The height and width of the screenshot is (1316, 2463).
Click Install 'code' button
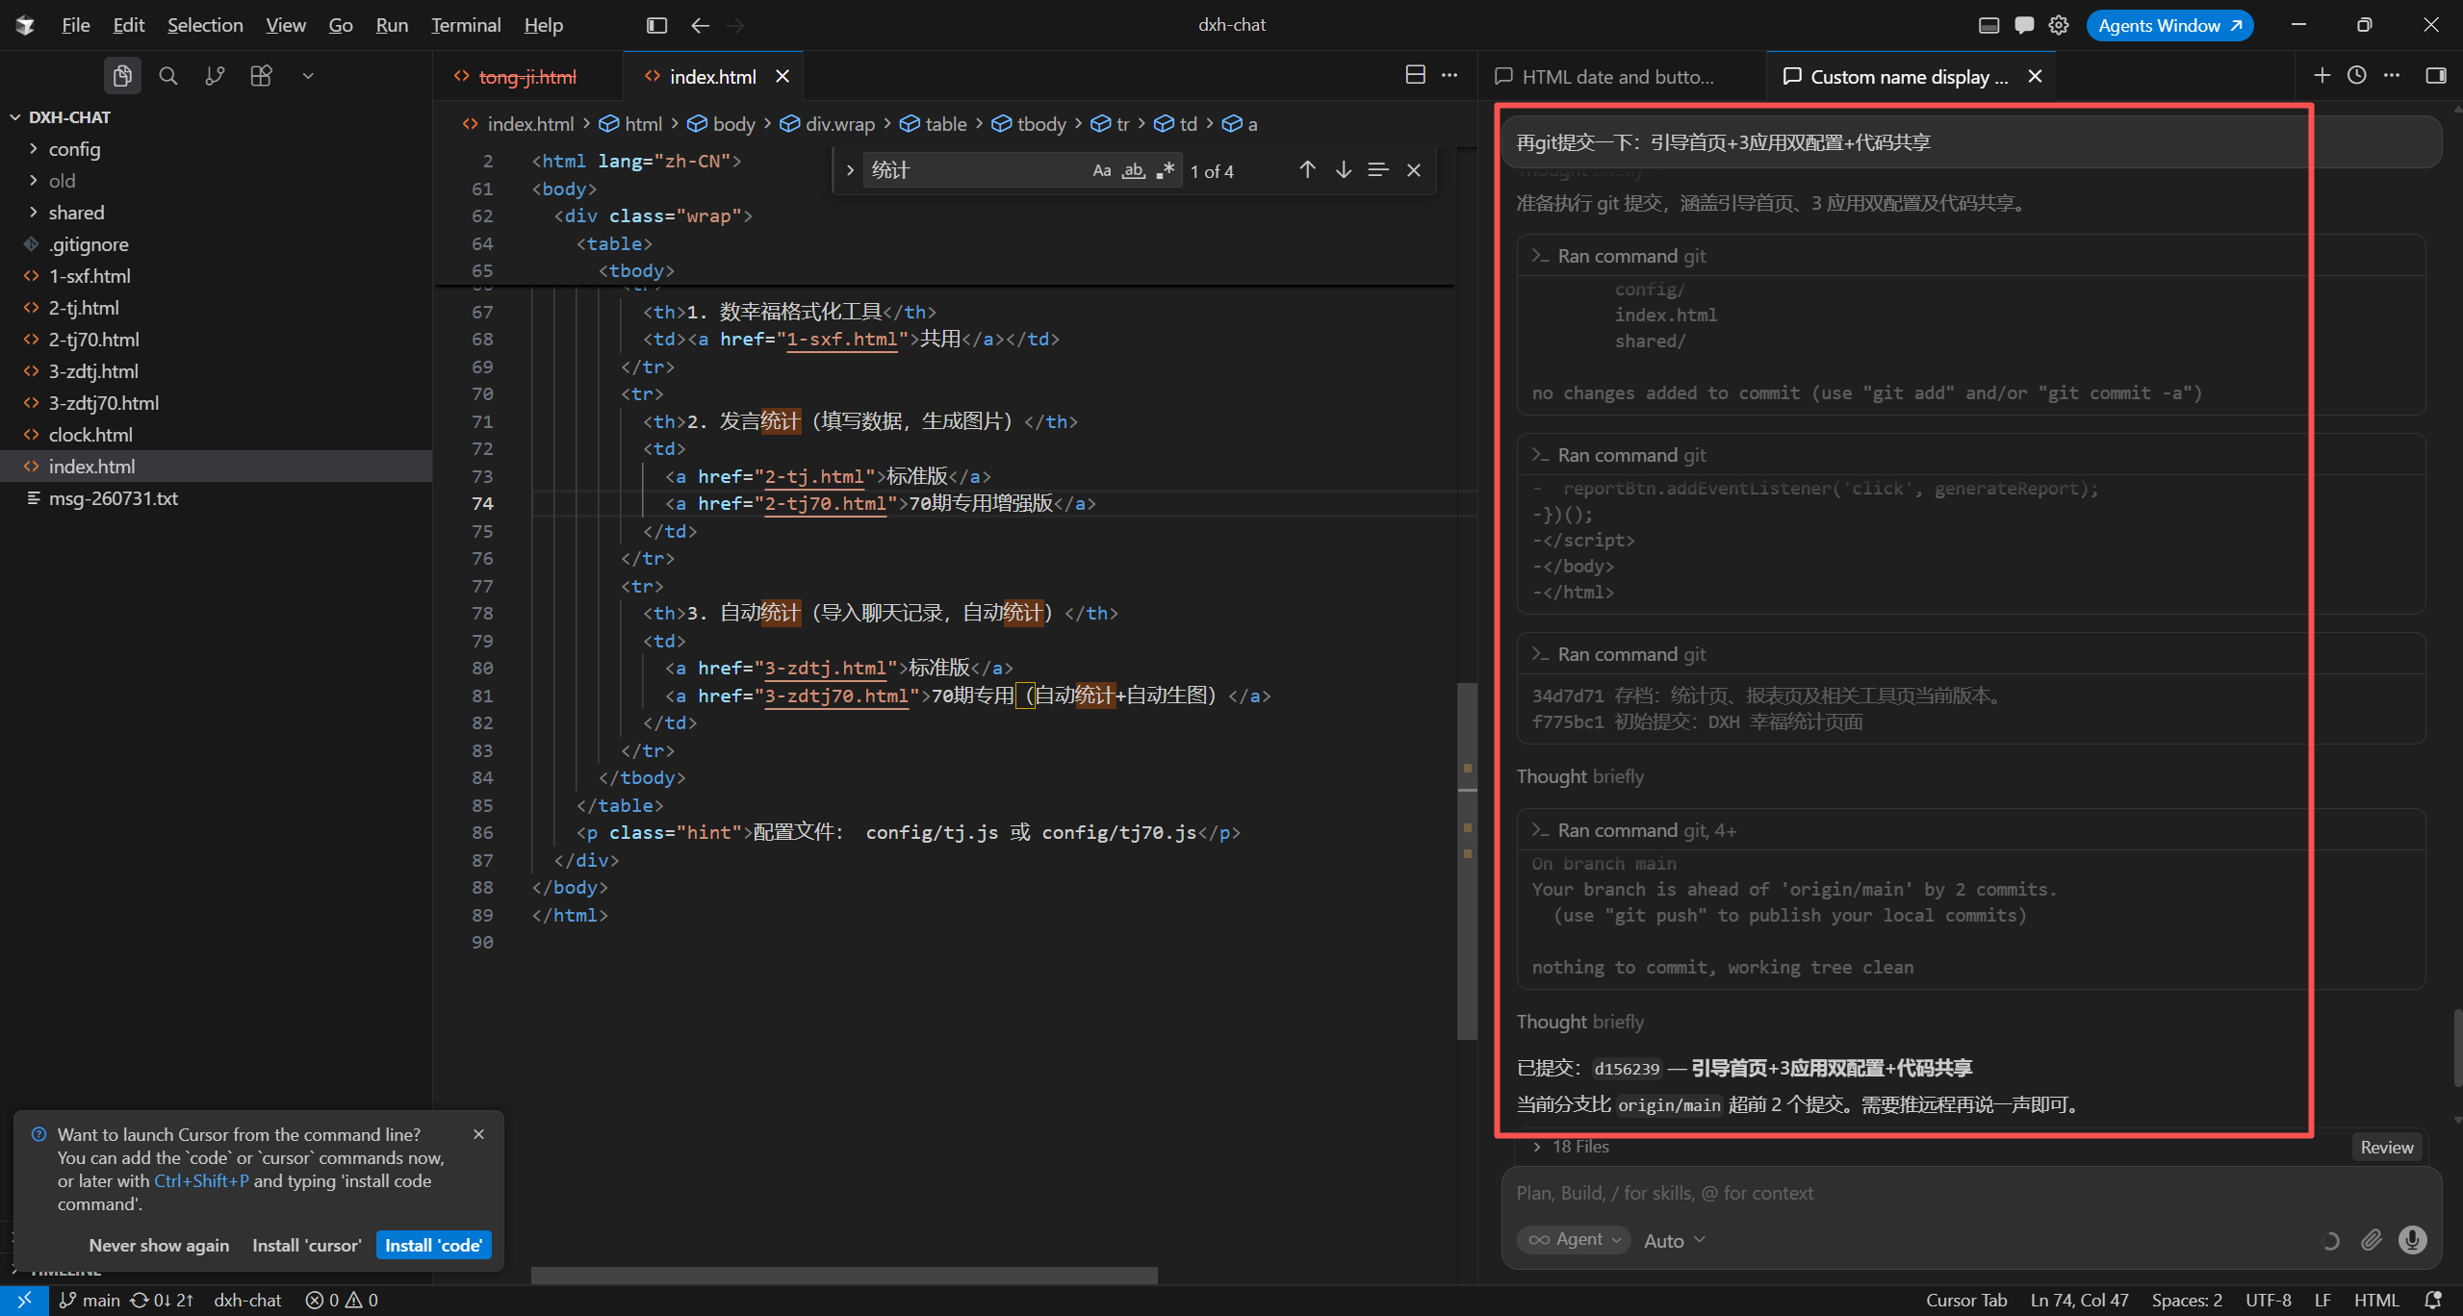(x=434, y=1245)
